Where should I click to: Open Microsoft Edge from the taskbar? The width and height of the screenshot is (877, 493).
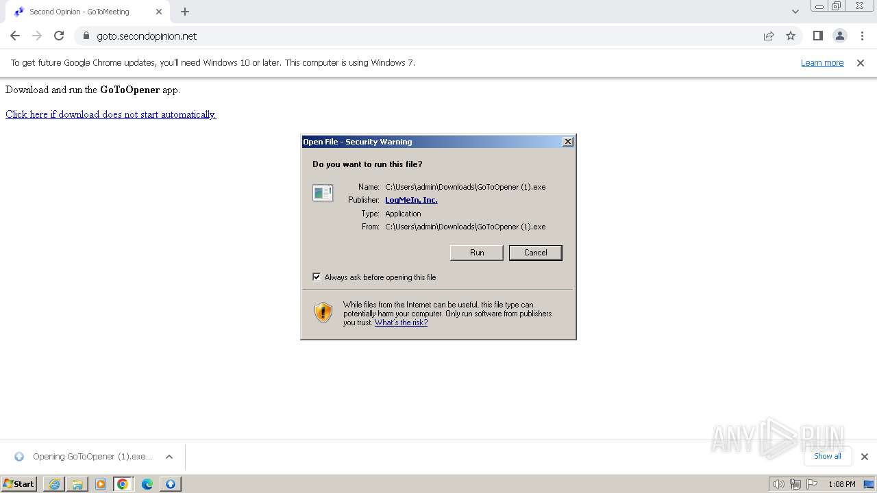pyautogui.click(x=147, y=484)
